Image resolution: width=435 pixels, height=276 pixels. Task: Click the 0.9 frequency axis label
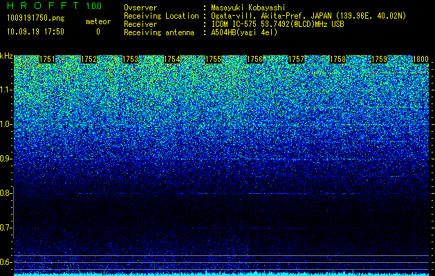(6, 159)
